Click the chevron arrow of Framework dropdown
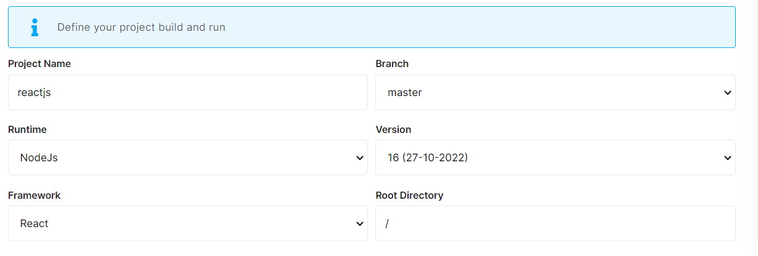Viewport: 758px width, 256px height. pos(360,224)
